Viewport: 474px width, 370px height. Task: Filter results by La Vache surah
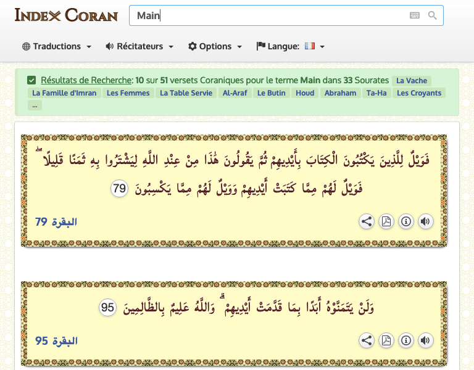pos(411,81)
